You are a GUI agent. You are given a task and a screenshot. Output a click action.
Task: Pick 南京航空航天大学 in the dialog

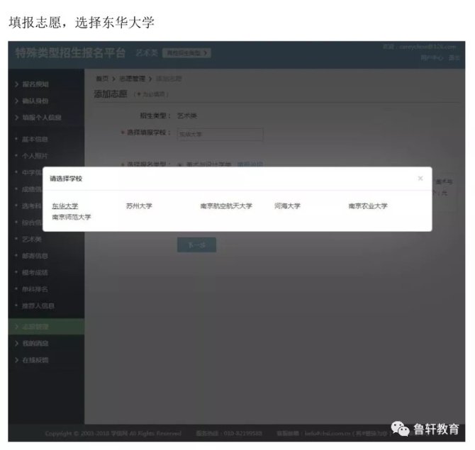[226, 206]
